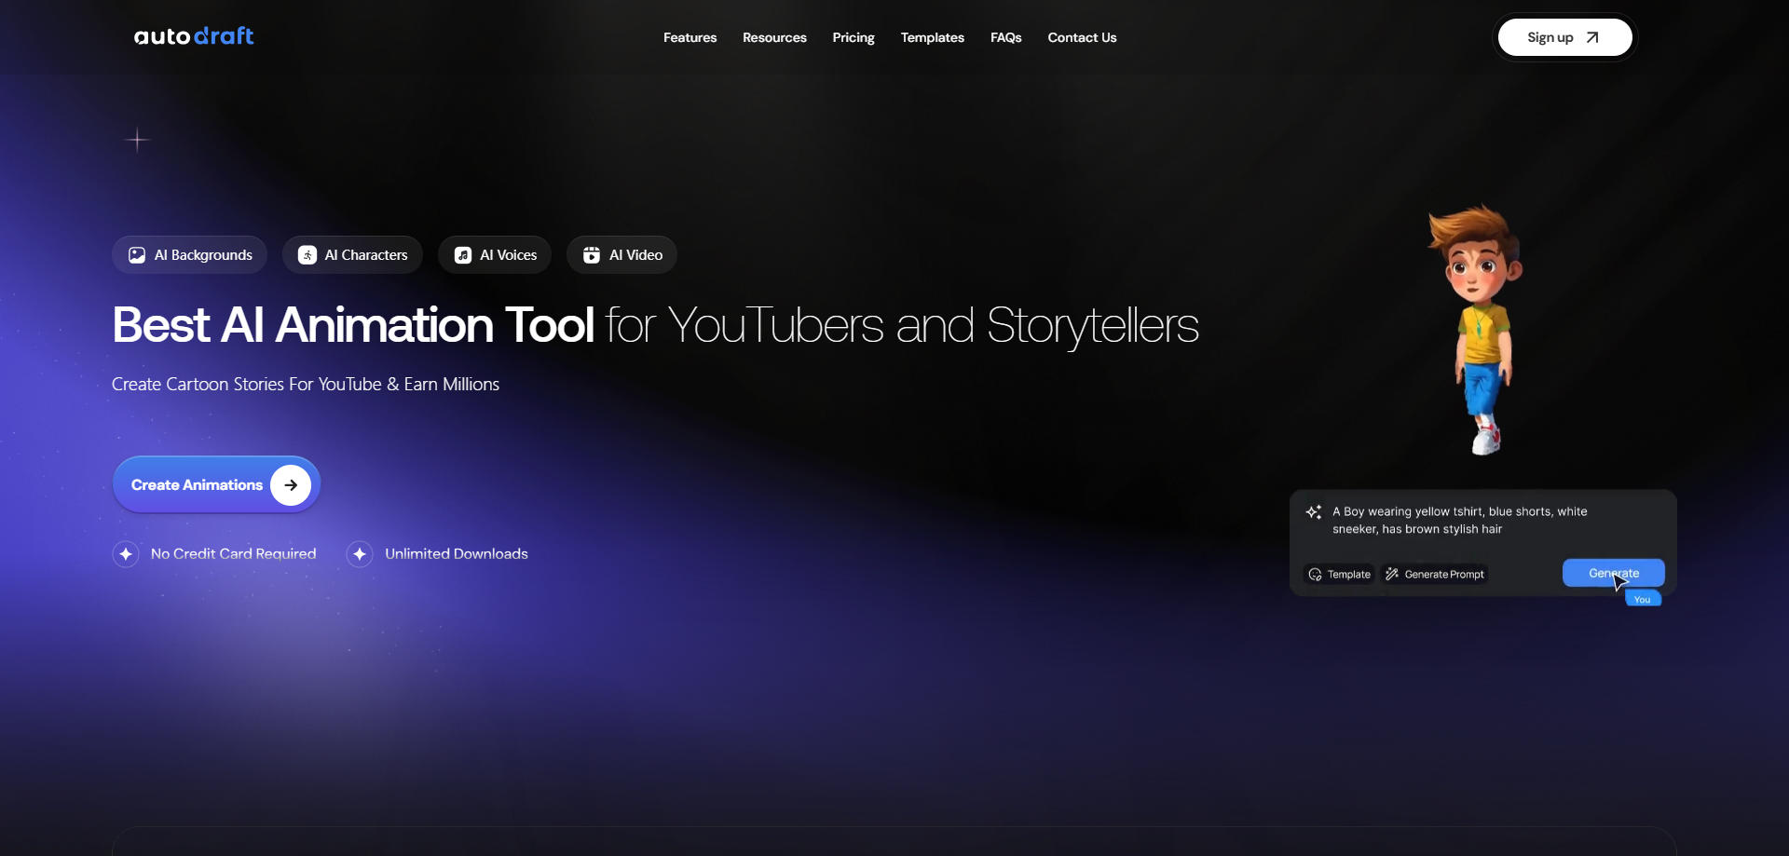This screenshot has width=1789, height=856.
Task: Go to the Resources nav item
Action: 774,38
